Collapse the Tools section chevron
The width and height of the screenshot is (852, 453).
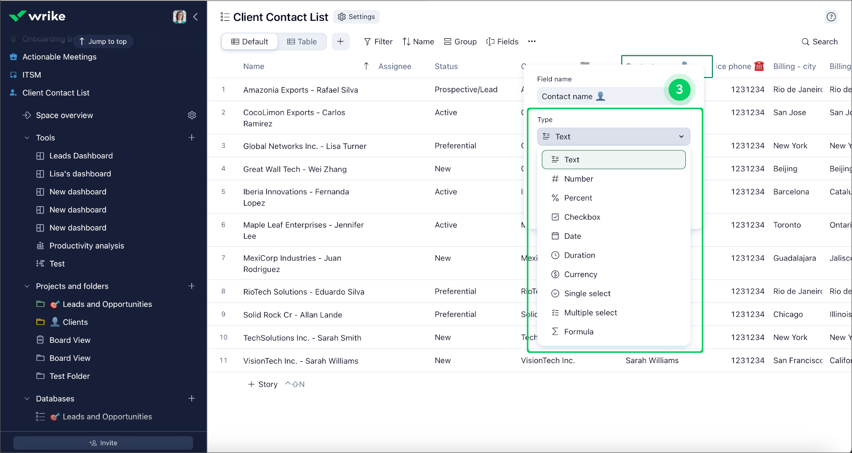27,138
